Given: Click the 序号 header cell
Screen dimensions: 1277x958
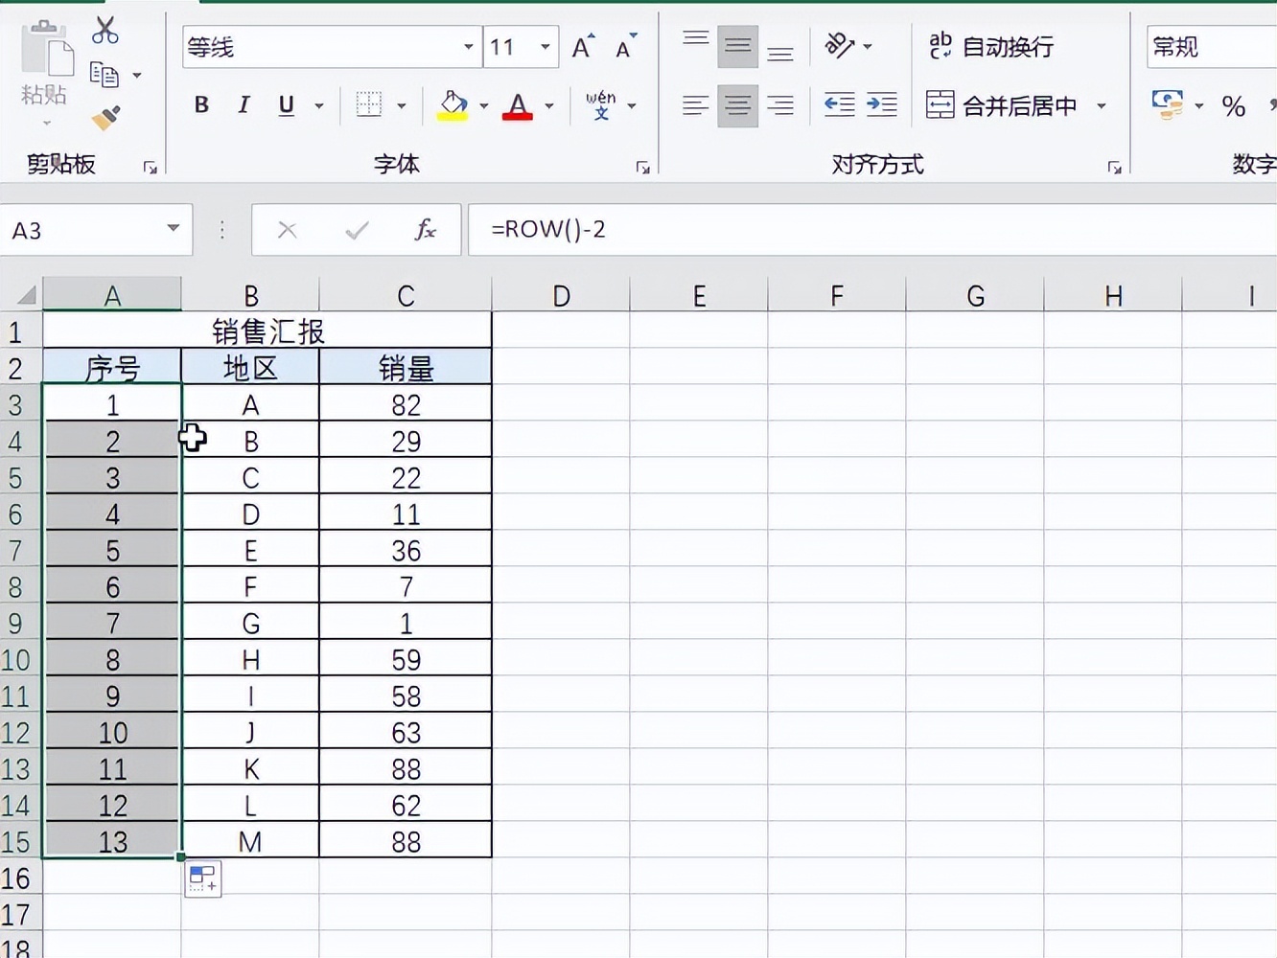Looking at the screenshot, I should [x=112, y=368].
